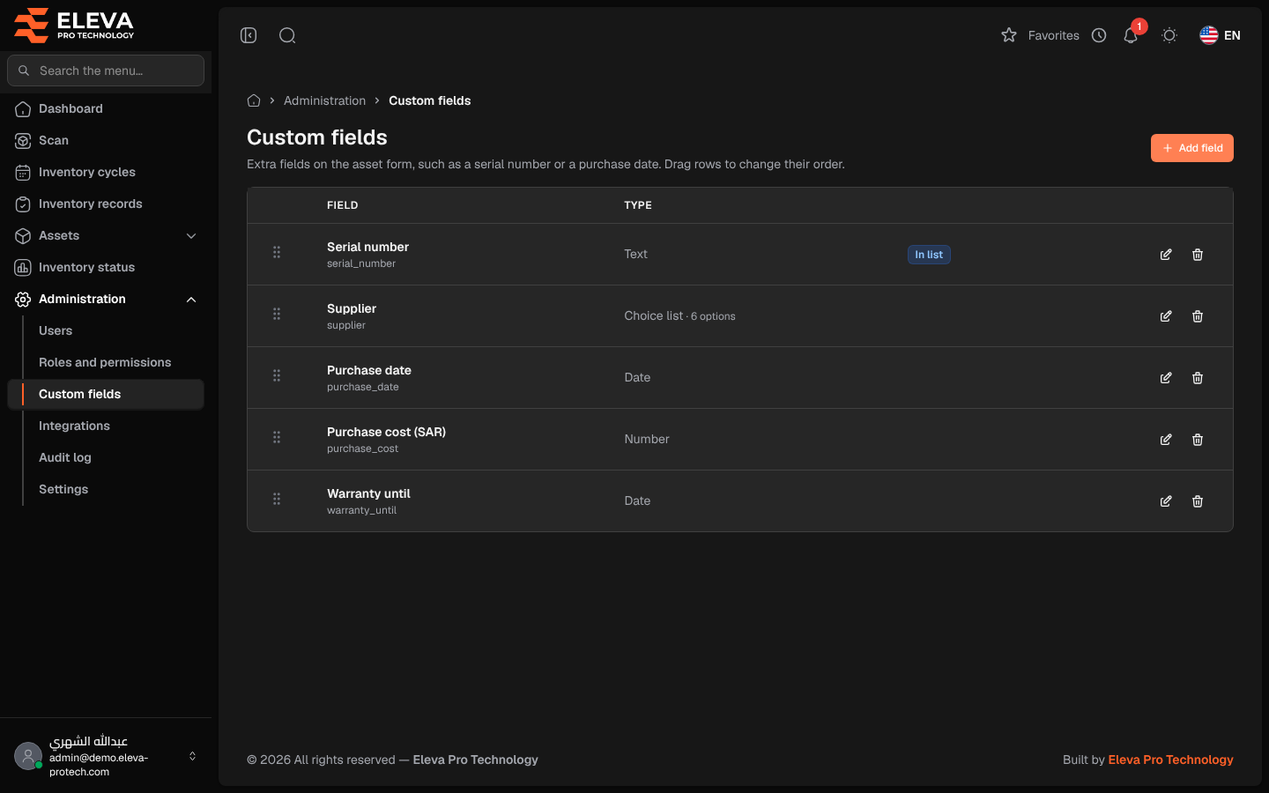Grab the Purchase cost row drag handle

pyautogui.click(x=277, y=437)
